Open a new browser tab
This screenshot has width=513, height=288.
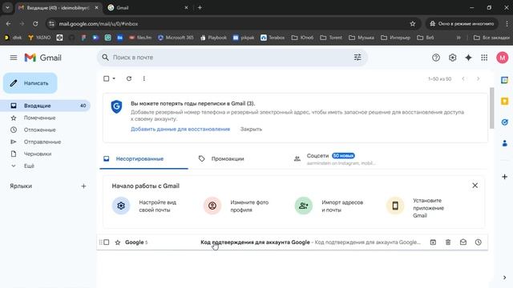[200, 7]
